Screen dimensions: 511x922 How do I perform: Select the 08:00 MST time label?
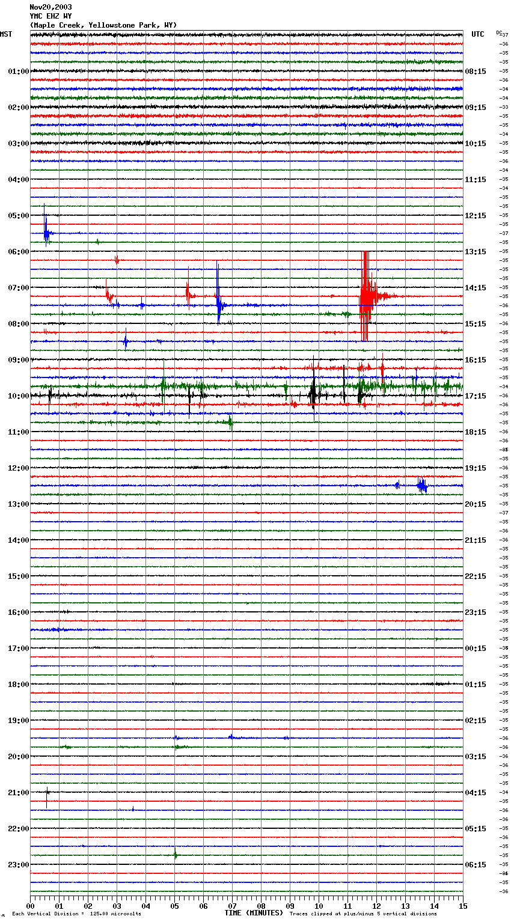(18, 324)
